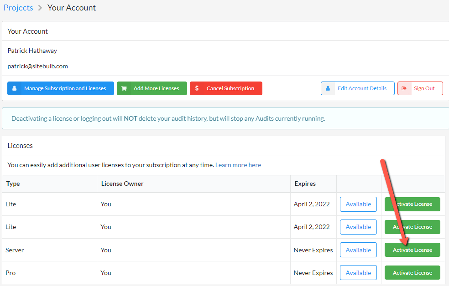Go to Projects breadcrumb link
449x286 pixels.
click(18, 8)
